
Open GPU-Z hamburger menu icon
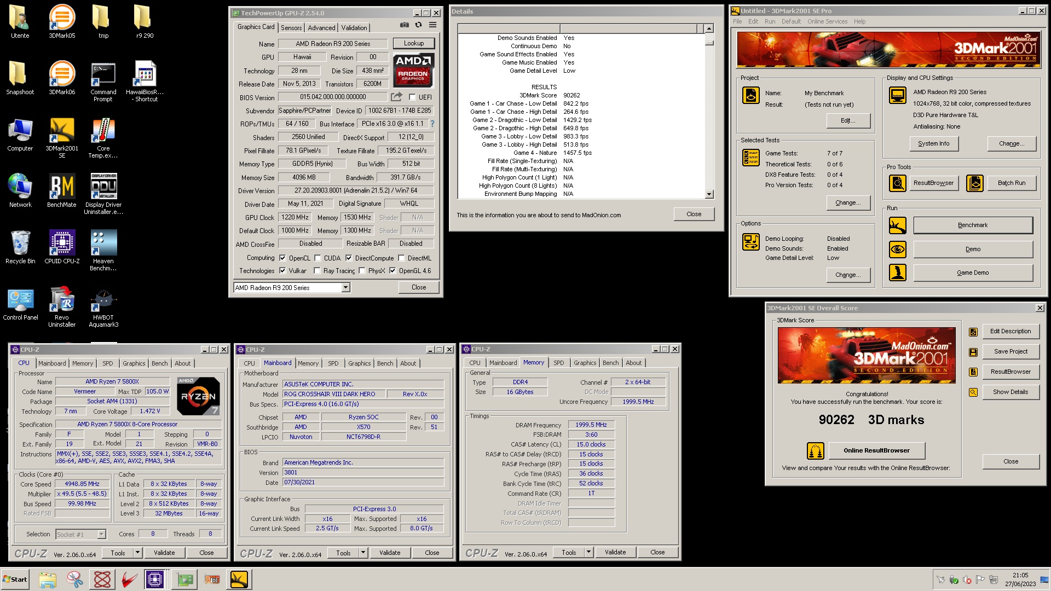432,25
